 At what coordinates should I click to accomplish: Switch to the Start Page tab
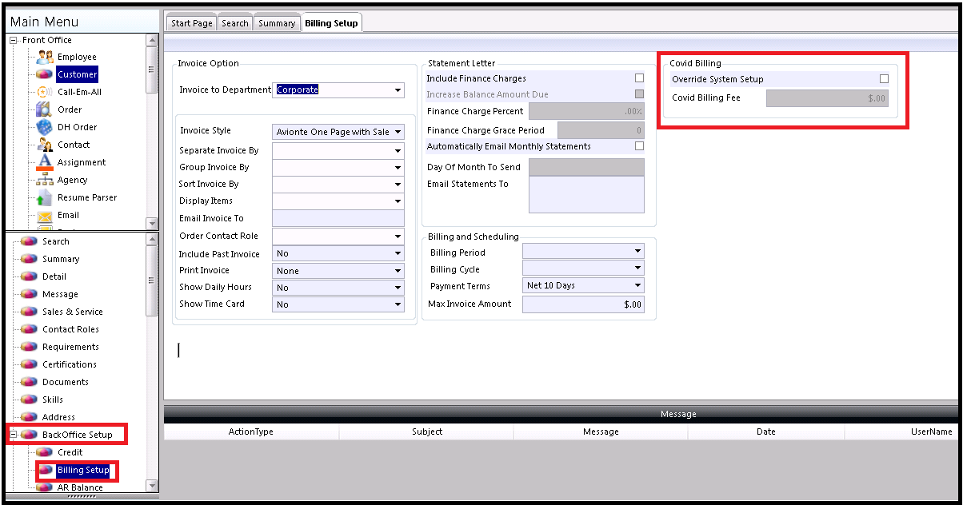tap(192, 23)
